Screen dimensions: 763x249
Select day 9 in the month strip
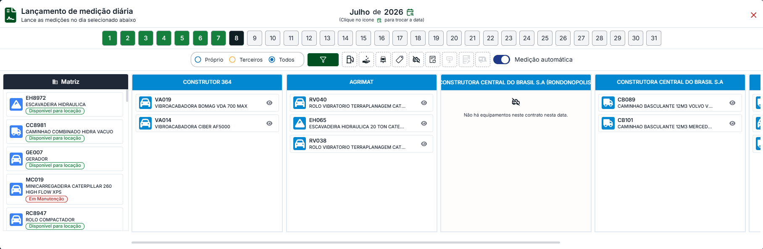[x=255, y=38]
